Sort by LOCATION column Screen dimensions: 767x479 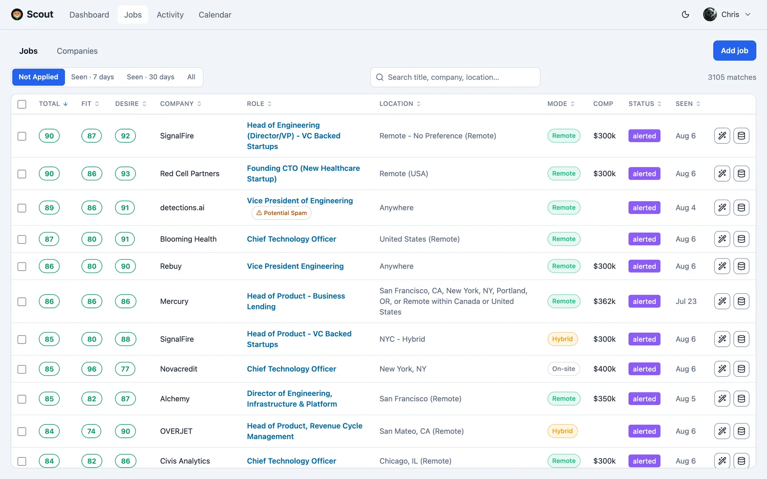coord(400,104)
